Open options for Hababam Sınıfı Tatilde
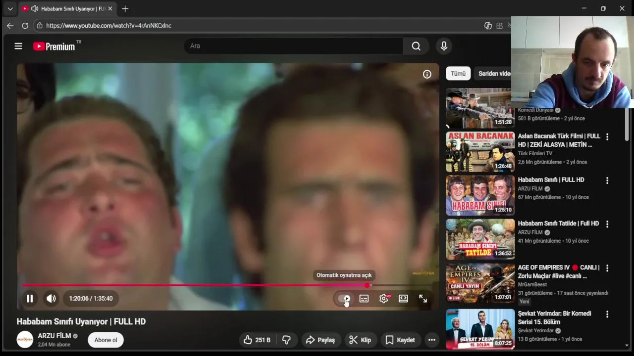 pyautogui.click(x=607, y=224)
